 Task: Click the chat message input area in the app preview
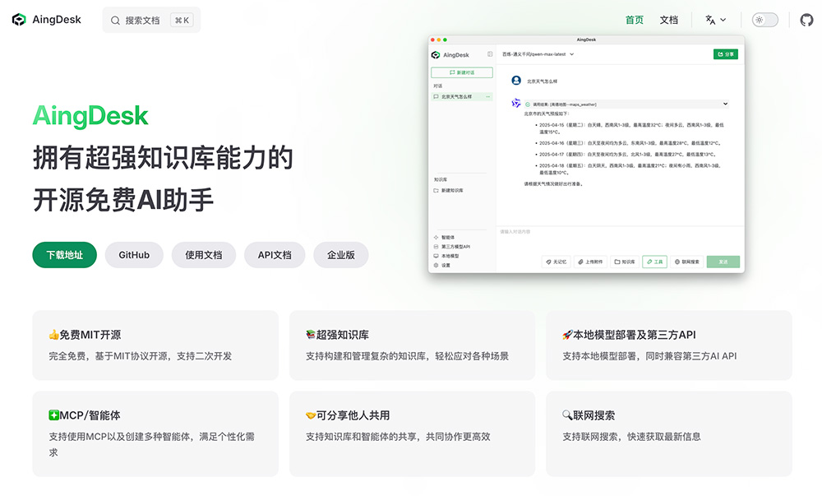pos(620,239)
